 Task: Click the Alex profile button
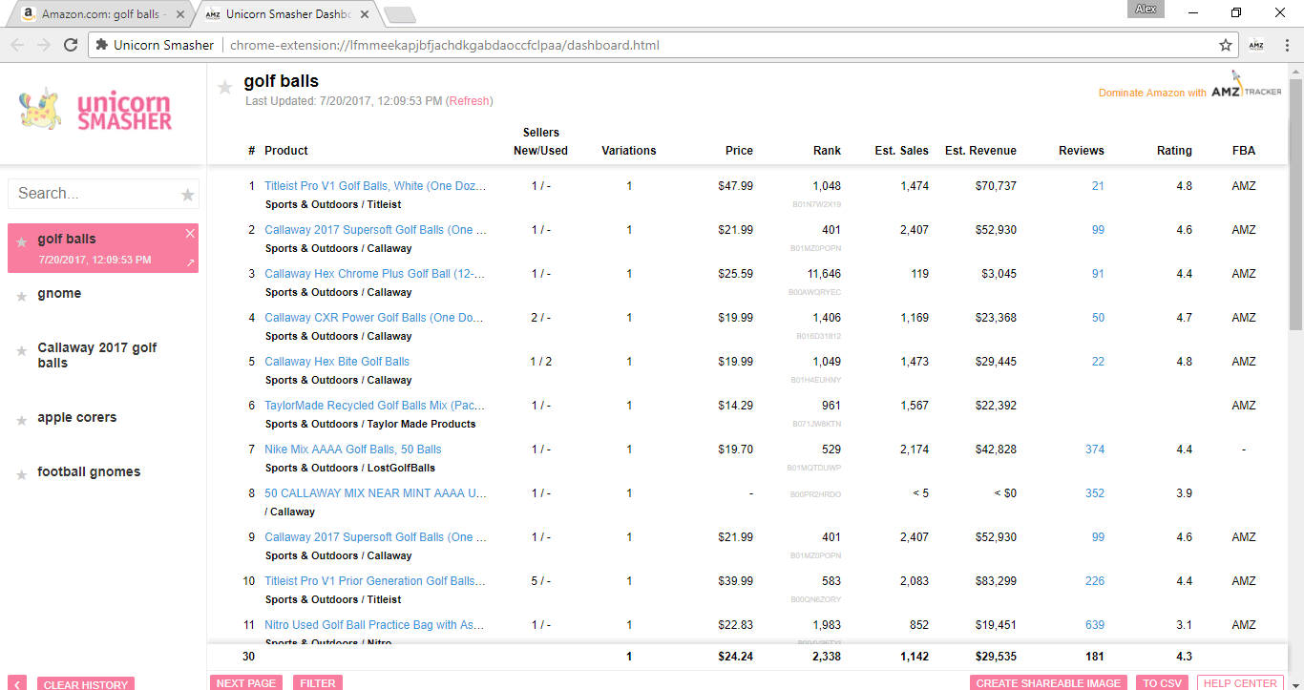pos(1146,9)
